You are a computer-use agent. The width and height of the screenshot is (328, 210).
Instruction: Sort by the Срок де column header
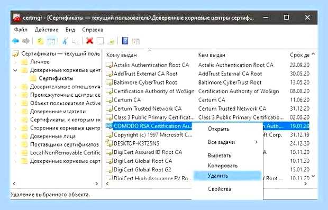tap(299, 55)
